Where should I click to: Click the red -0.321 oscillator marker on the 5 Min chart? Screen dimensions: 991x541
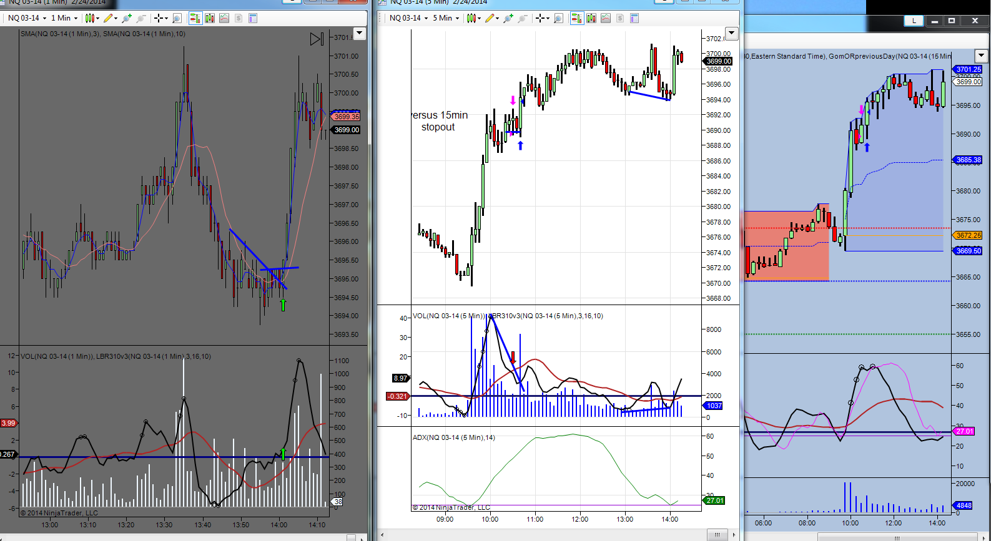pos(397,396)
